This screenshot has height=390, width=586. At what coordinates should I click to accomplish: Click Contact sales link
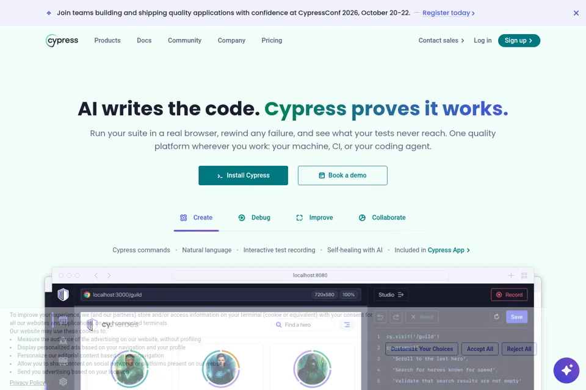tap(441, 40)
